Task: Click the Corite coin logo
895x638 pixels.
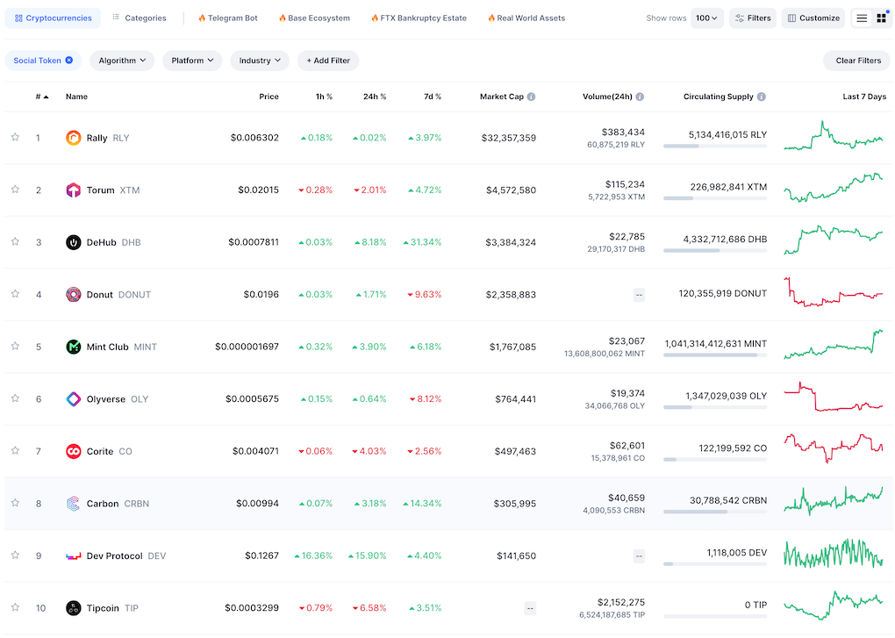Action: click(x=73, y=451)
